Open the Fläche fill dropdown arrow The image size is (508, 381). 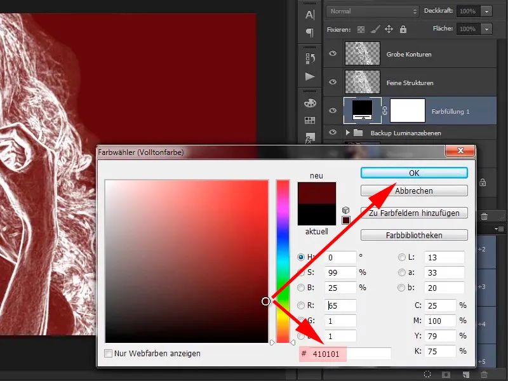[486, 29]
